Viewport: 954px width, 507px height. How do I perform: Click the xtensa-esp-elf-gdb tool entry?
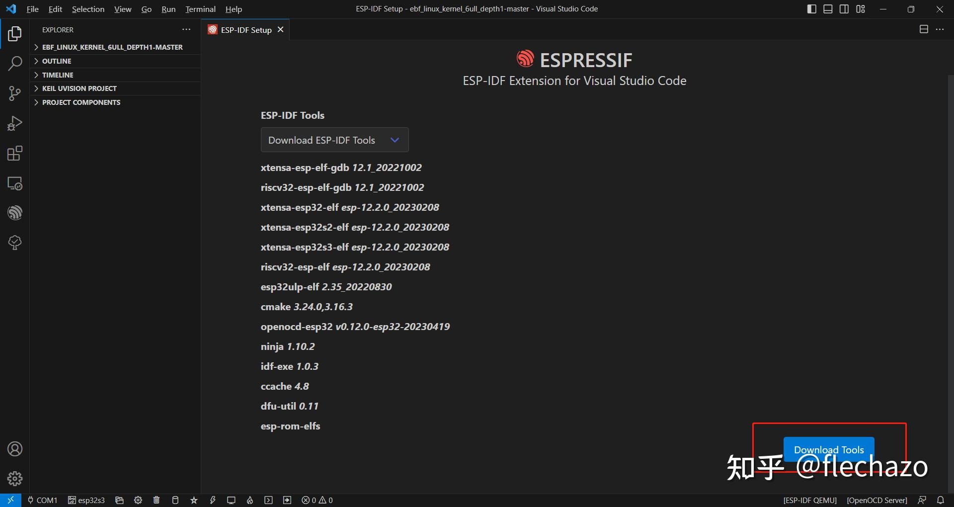point(341,168)
